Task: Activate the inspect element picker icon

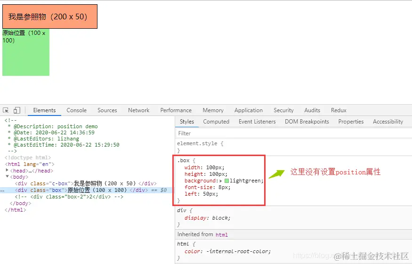Action: pyautogui.click(x=6, y=110)
